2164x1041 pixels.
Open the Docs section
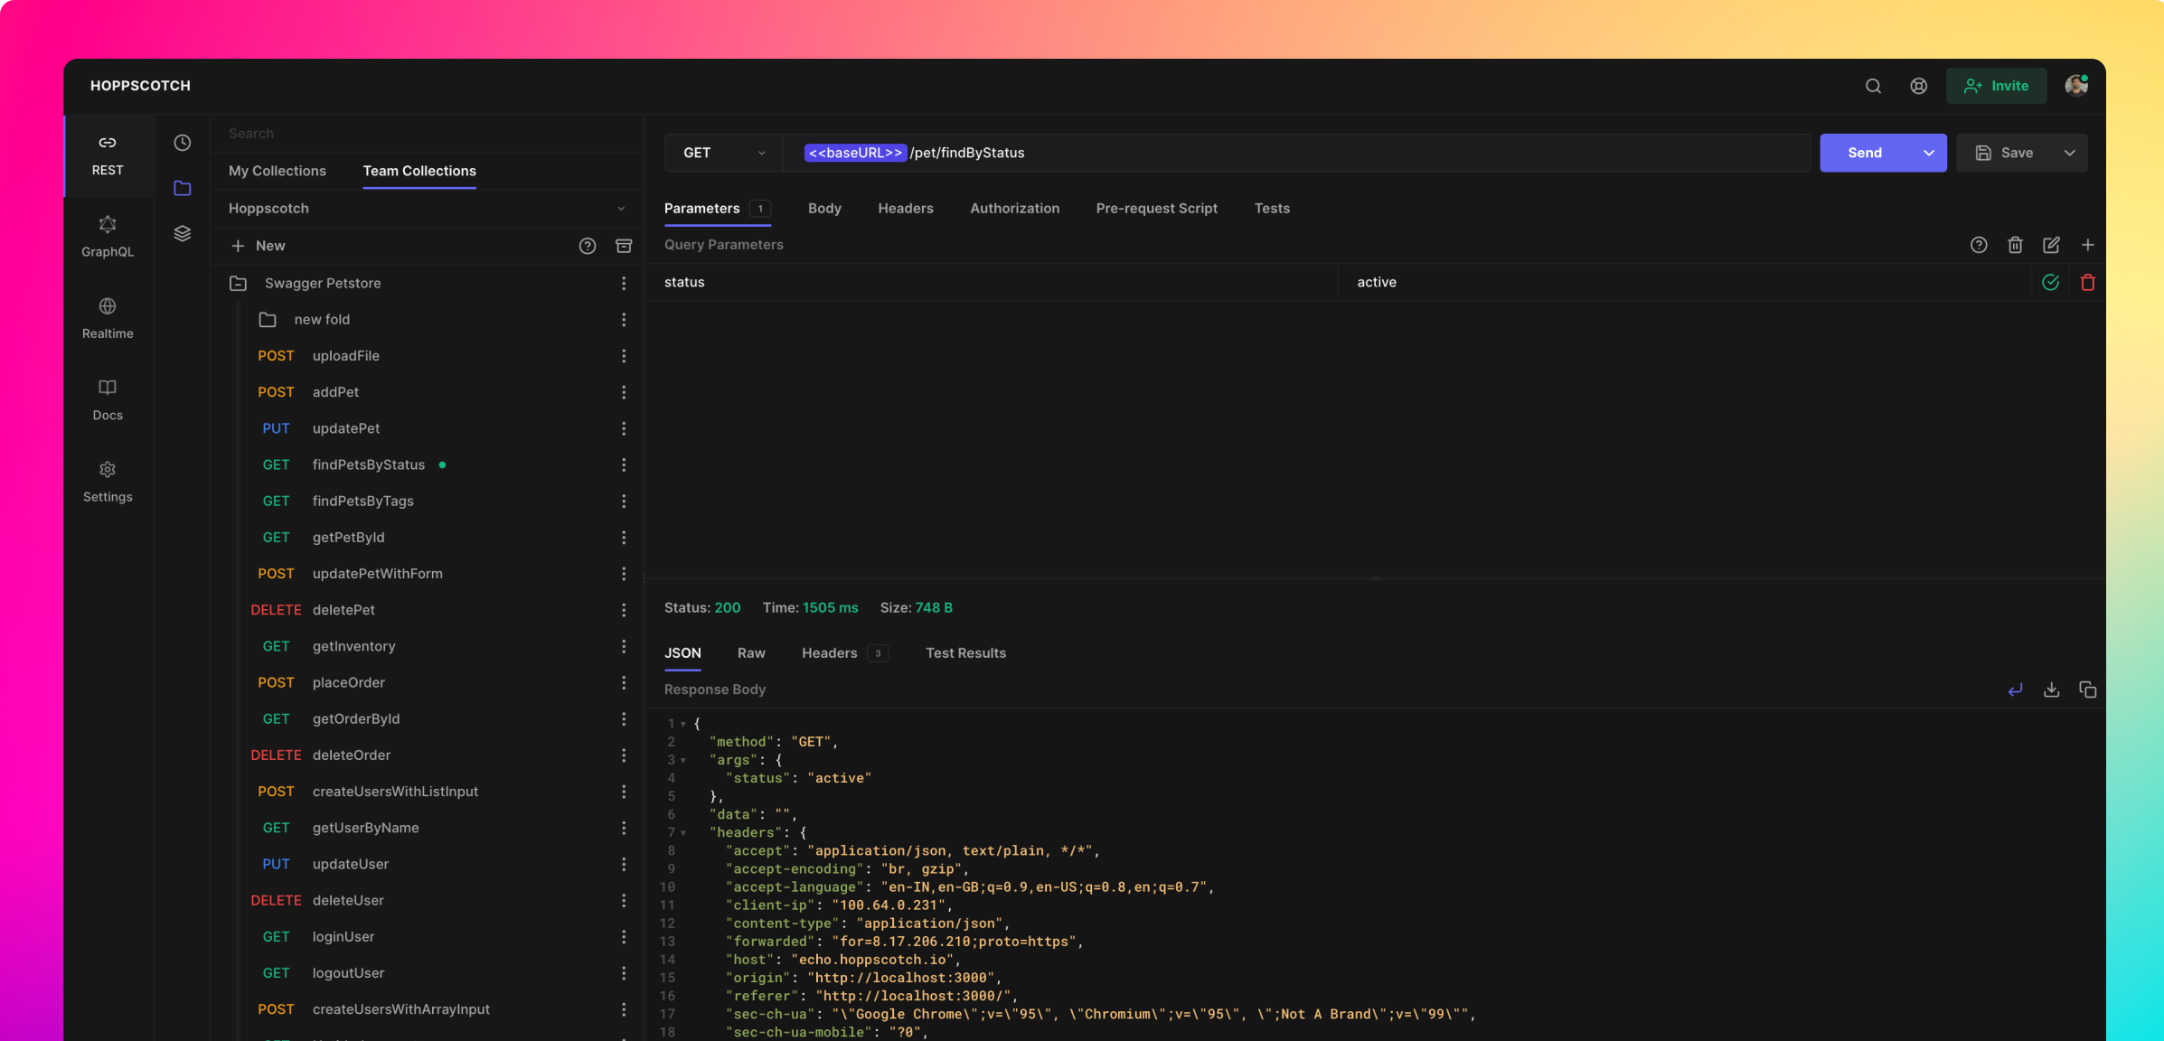tap(108, 400)
